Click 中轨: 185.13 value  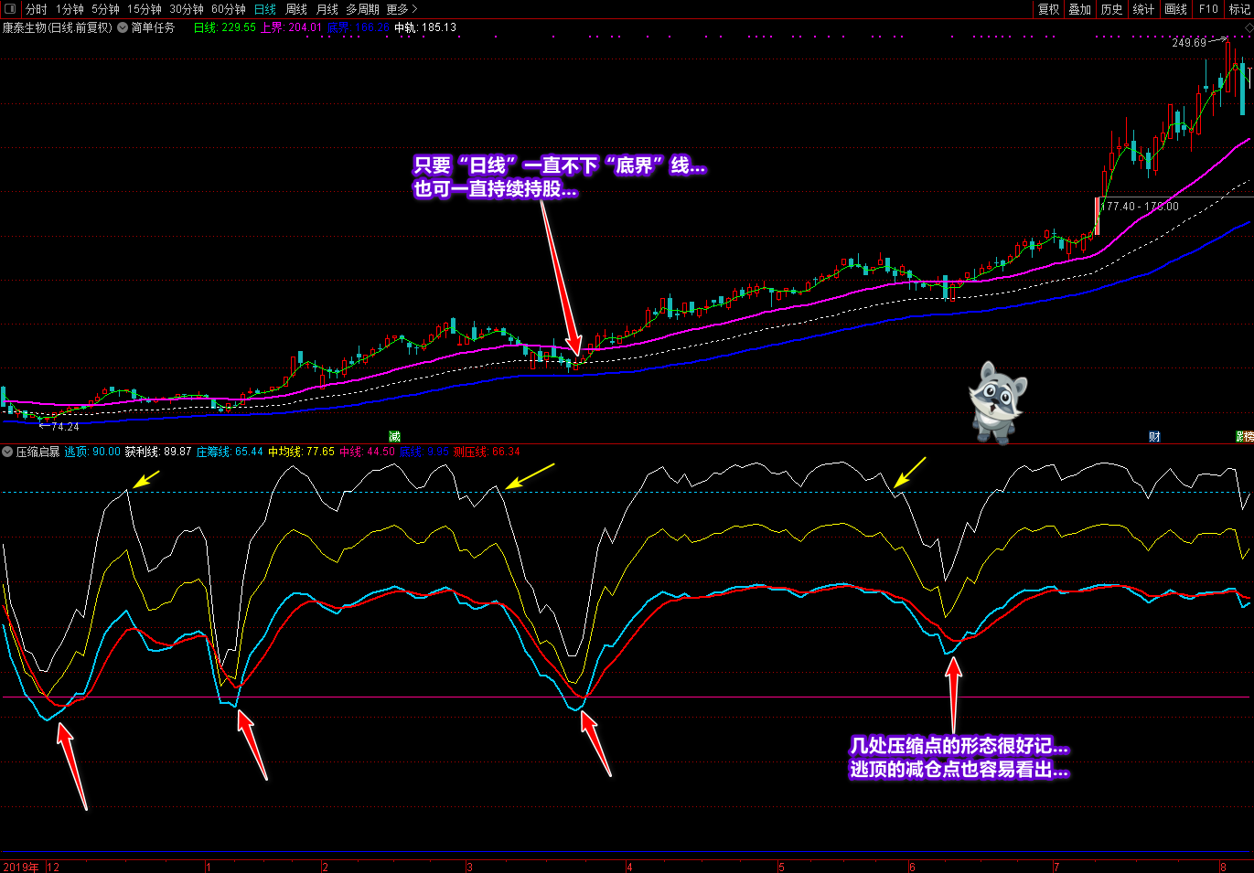tap(425, 27)
